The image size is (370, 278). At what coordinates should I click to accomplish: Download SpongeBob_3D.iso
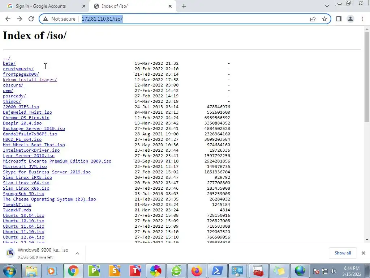(23, 194)
